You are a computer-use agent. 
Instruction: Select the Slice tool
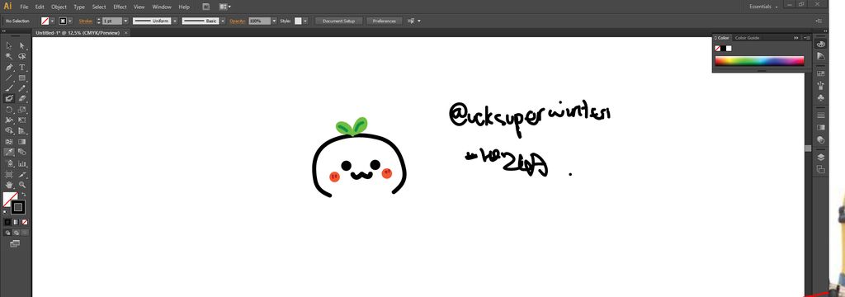[x=22, y=174]
